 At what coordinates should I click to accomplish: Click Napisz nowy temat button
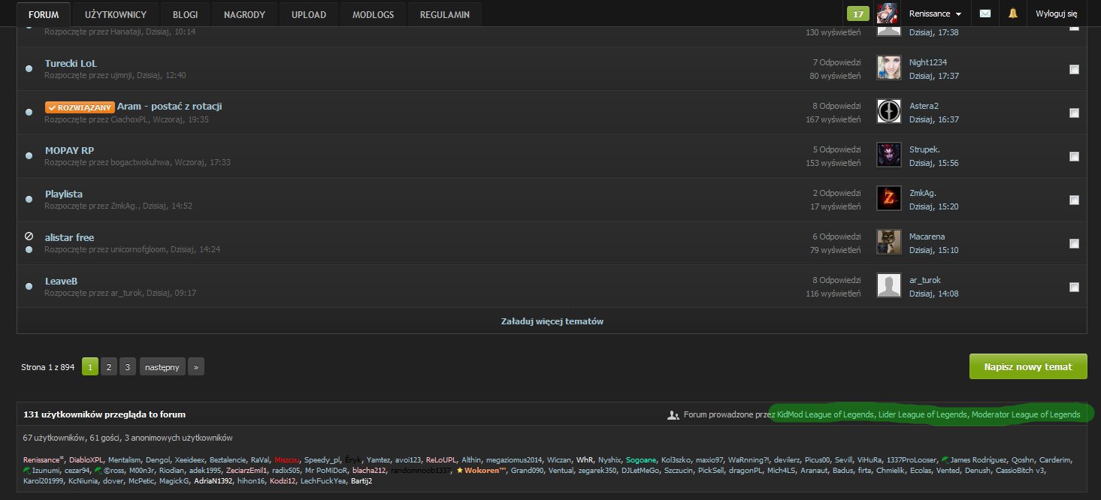(1028, 366)
